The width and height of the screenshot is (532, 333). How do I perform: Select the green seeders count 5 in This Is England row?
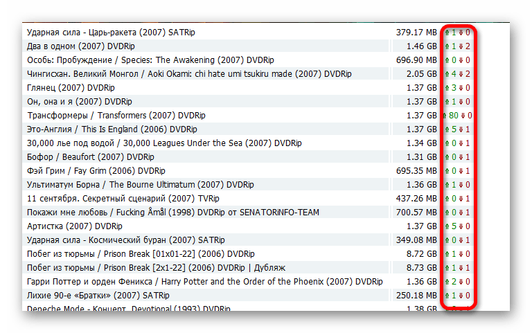coord(454,129)
